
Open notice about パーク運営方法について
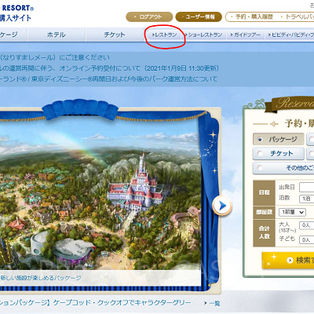108,78
